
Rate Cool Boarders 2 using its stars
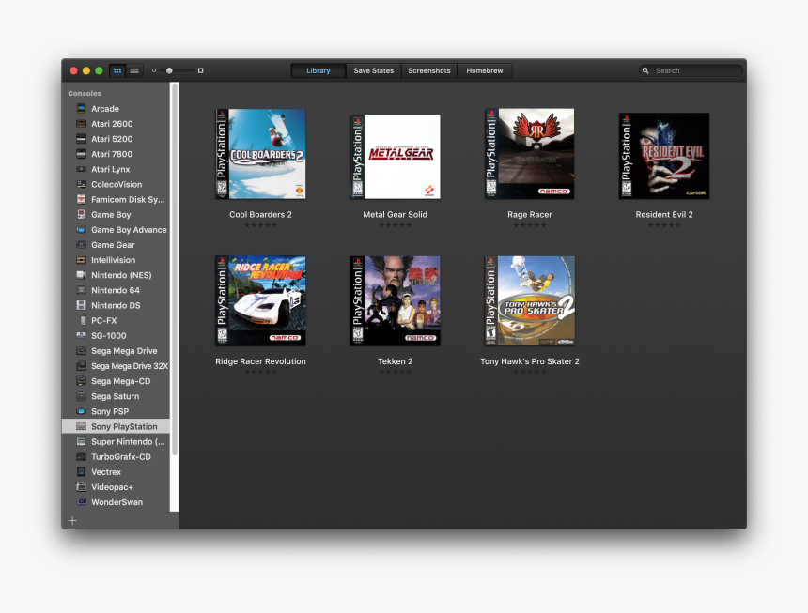tap(261, 225)
